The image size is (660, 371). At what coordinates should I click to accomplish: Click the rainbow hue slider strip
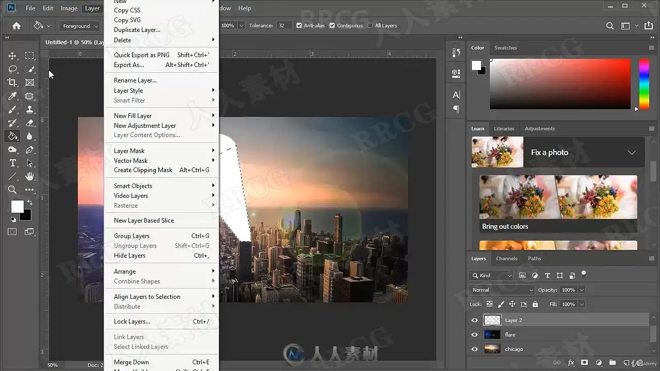(644, 83)
